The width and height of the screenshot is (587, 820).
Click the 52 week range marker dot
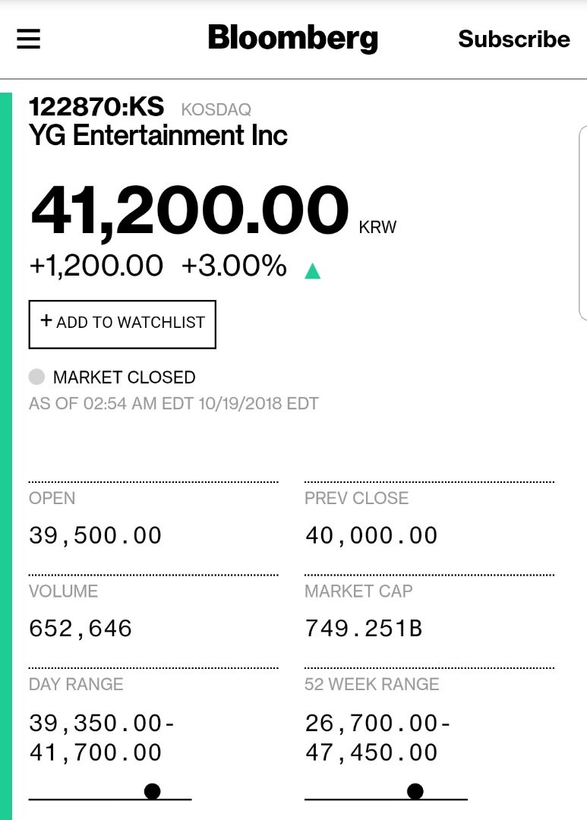pos(415,791)
